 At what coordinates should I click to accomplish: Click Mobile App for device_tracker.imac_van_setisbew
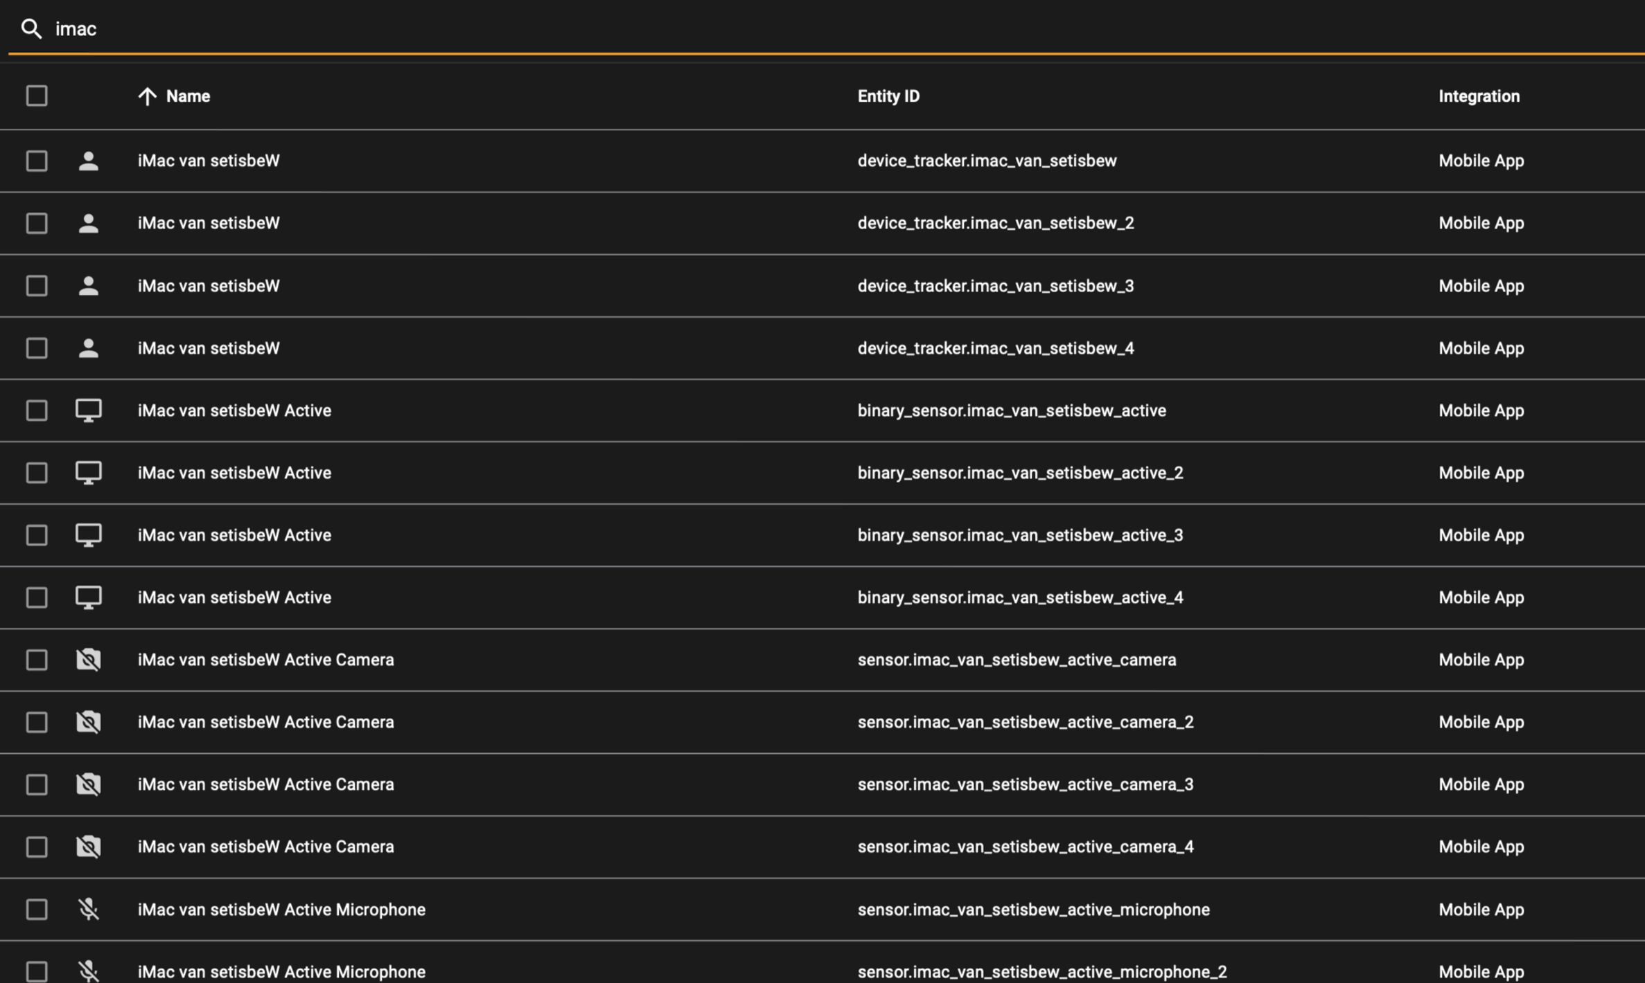pos(1481,161)
